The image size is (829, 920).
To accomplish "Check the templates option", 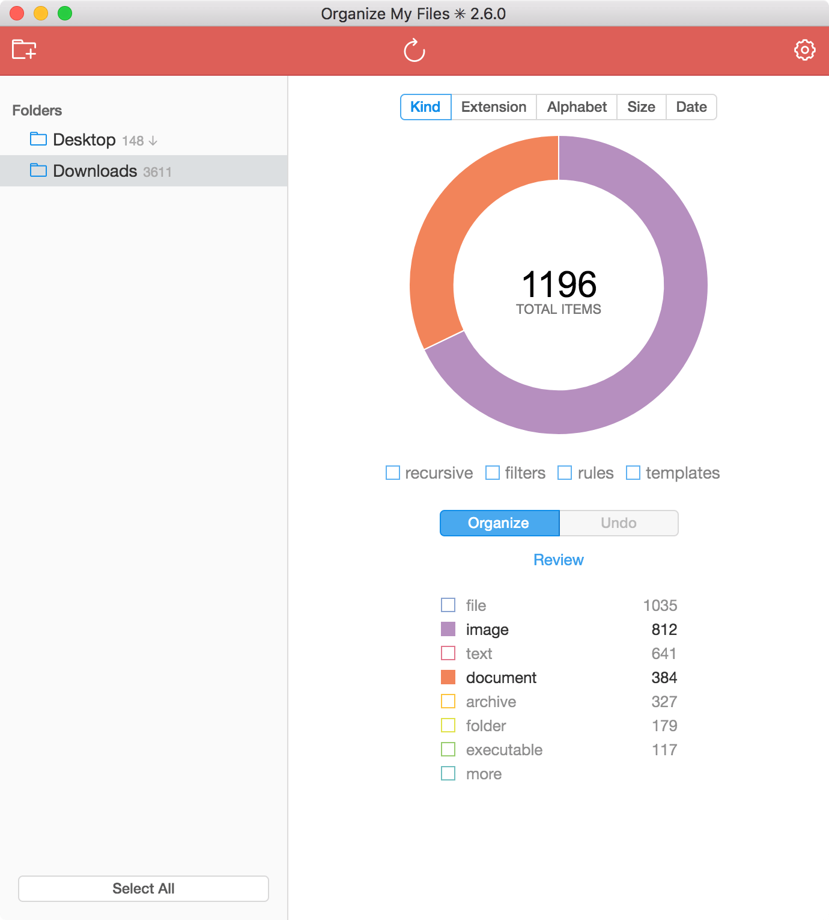I will pyautogui.click(x=633, y=473).
